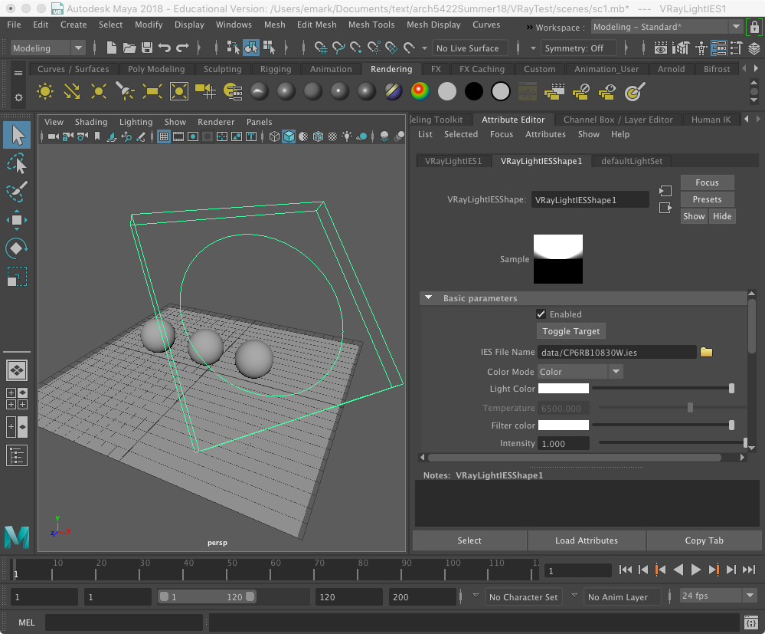Toggle wireframe display in viewport toolbar
The image size is (765, 634).
coord(274,136)
